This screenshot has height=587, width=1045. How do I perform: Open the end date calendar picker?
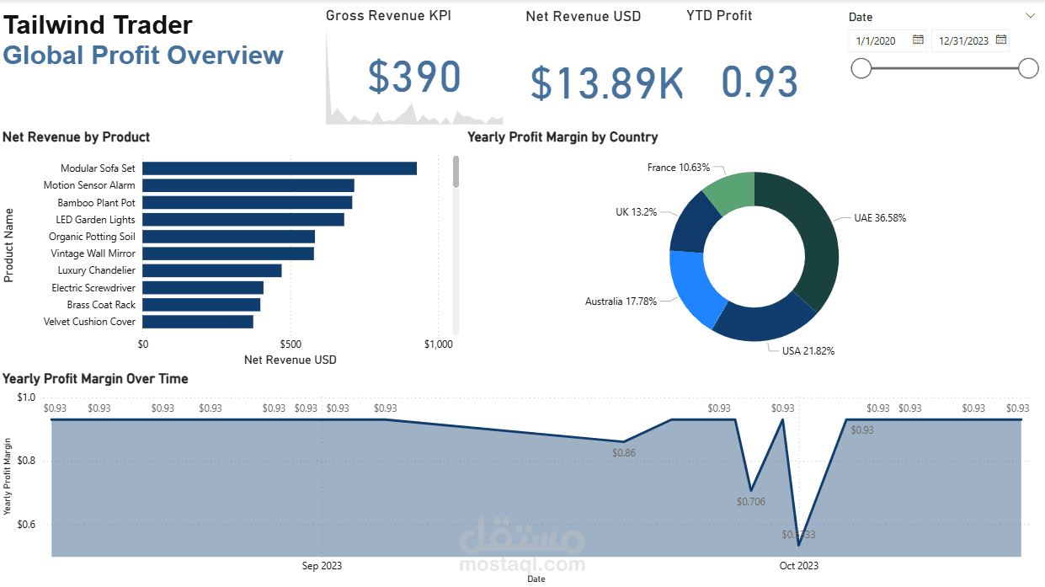pyautogui.click(x=1000, y=40)
